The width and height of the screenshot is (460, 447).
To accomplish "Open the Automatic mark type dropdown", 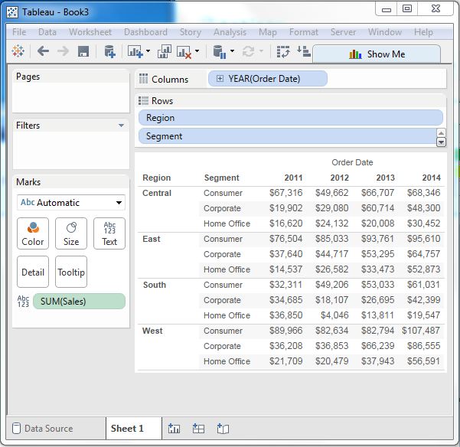I will click(119, 203).
